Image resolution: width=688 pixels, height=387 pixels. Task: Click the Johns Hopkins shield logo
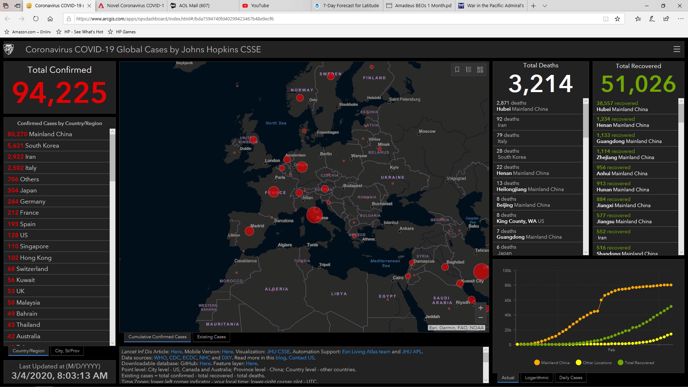9,49
